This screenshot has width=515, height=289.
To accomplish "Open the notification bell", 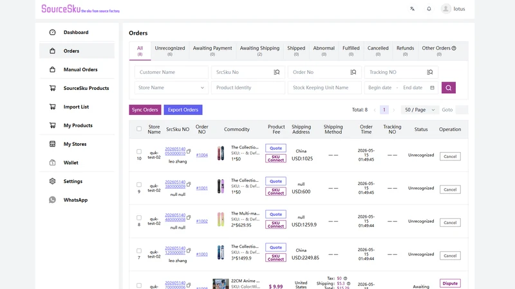I will tap(429, 9).
